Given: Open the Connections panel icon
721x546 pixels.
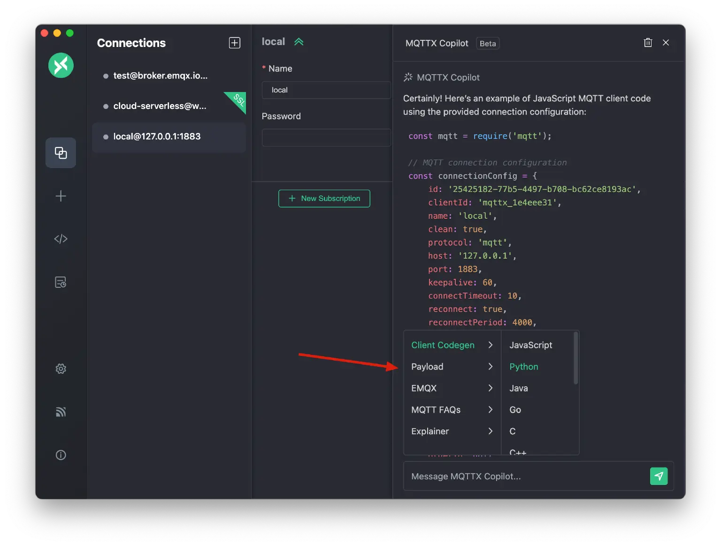Looking at the screenshot, I should pyautogui.click(x=61, y=153).
